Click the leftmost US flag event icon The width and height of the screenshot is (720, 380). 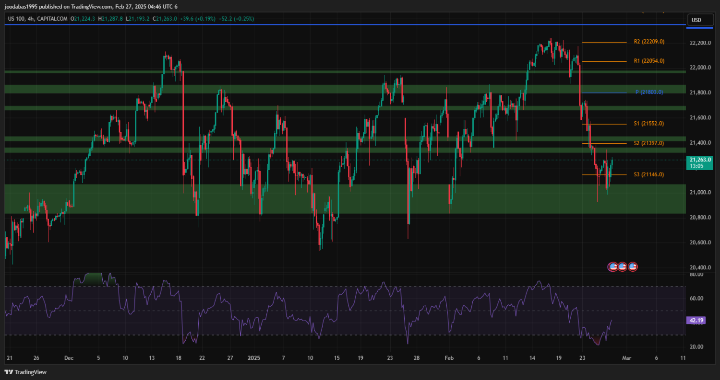pyautogui.click(x=612, y=266)
